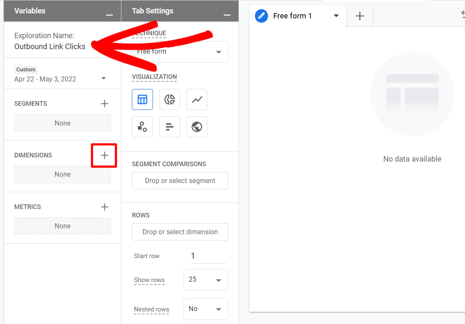Select the donut chart visualization
This screenshot has height=324, width=465.
(169, 99)
